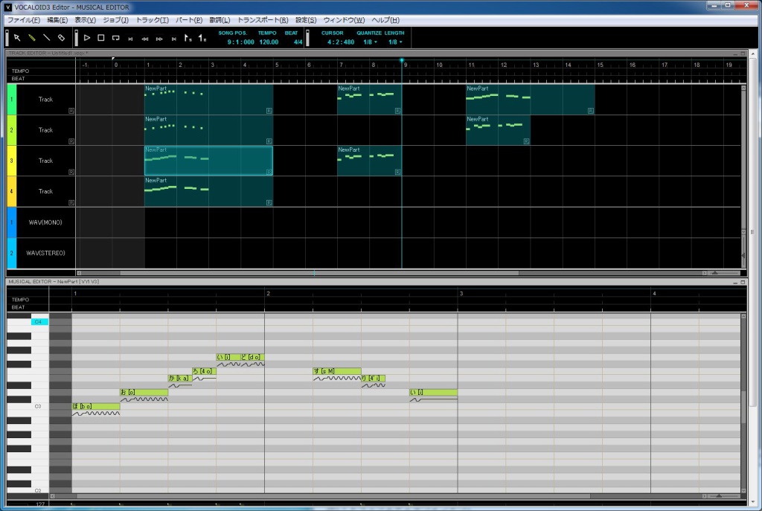Select the ど [d o] note
Viewport: 762px width, 511px height.
[x=253, y=357]
